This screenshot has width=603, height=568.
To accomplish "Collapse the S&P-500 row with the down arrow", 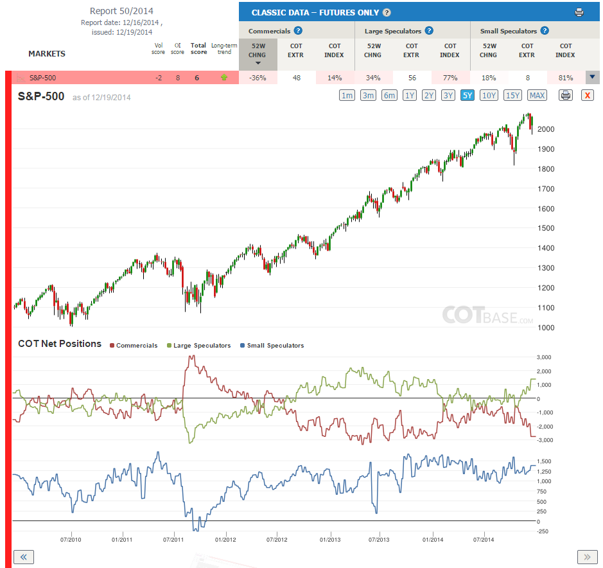I will click(592, 77).
